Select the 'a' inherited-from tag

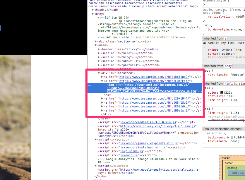[225, 38]
